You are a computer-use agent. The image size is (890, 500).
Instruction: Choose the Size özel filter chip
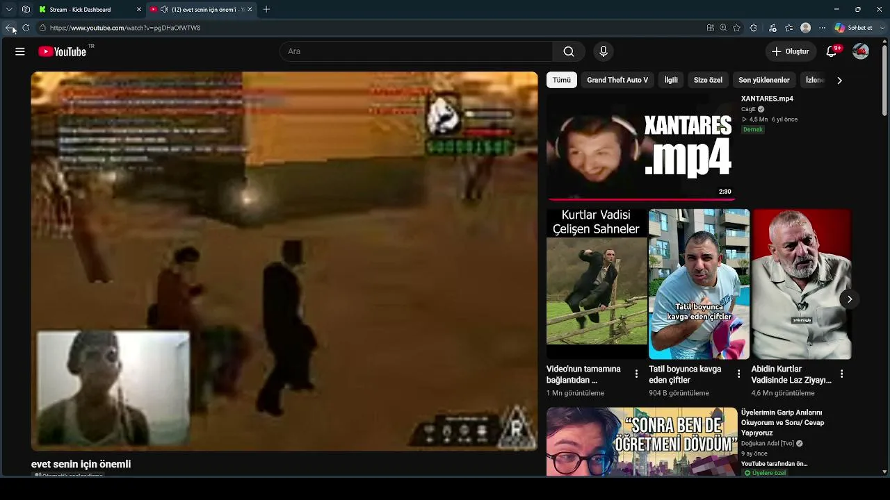tap(708, 80)
